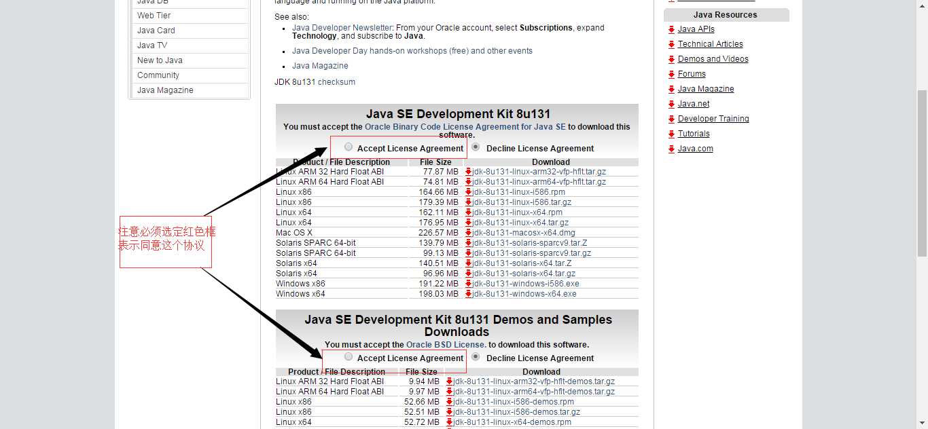Select Decline License Agreement for Demos and Samples
The height and width of the screenshot is (429, 928).
pos(476,356)
